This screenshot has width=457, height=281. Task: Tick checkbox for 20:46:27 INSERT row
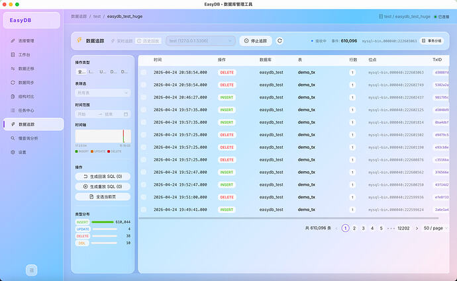tap(144, 97)
